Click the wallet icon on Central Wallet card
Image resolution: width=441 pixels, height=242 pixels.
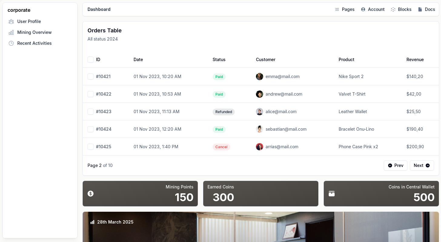pos(332,194)
